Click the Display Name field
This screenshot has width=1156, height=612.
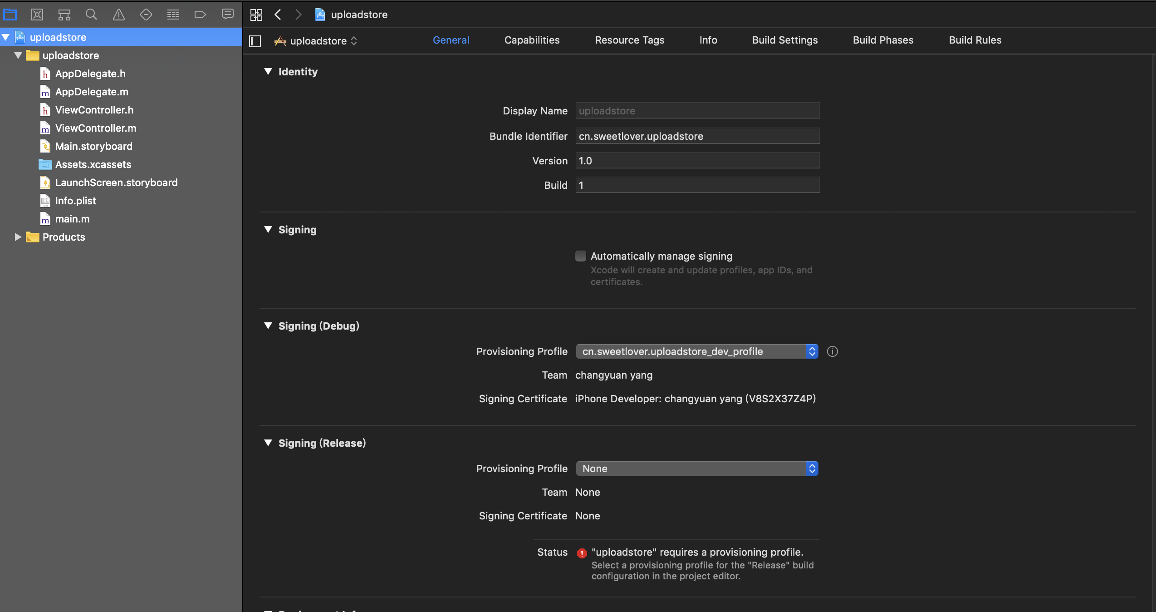pos(697,111)
